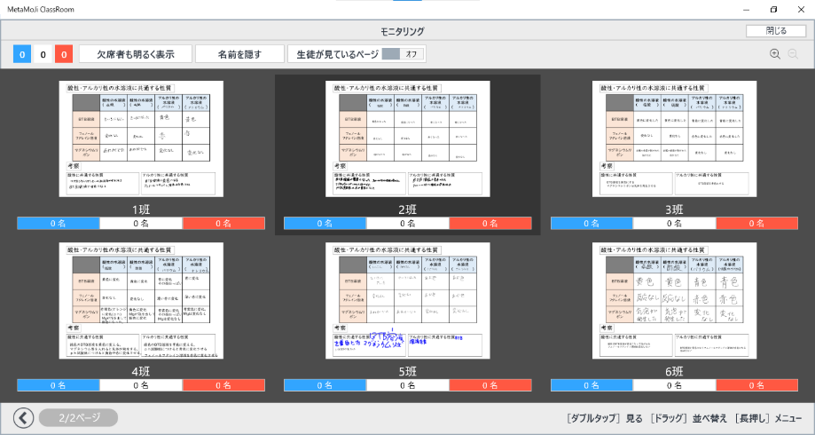This screenshot has height=435, width=815.
Task: Open the 3班 worksheet thumbnail
Action: [x=674, y=139]
